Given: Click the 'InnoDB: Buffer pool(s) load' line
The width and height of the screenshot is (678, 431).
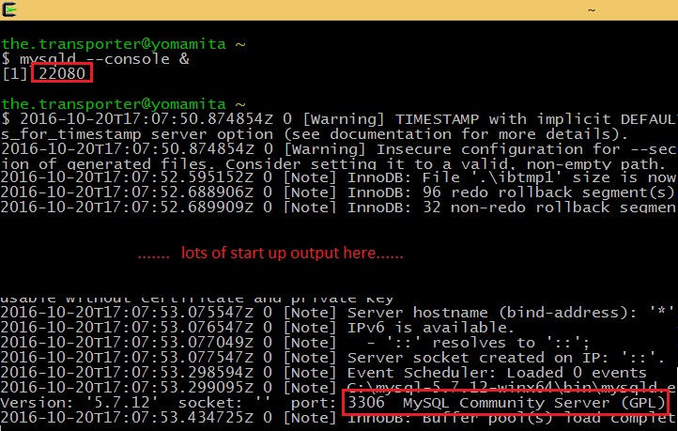Looking at the screenshot, I should (x=339, y=418).
